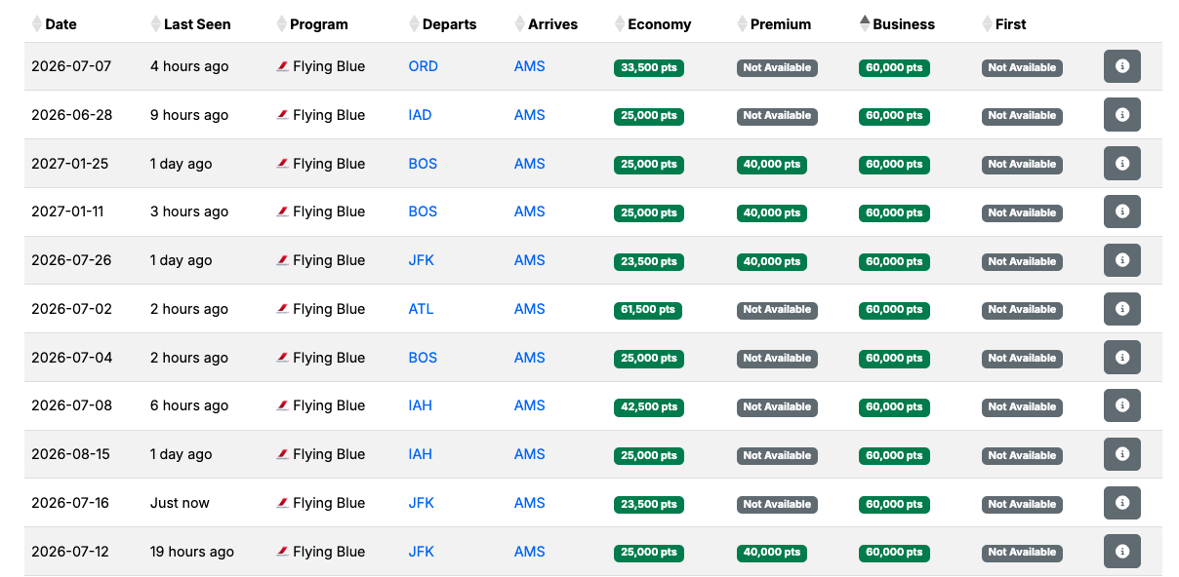Image resolution: width=1179 pixels, height=577 pixels.
Task: Click Flying Blue in the 2026-07-02 row
Action: tap(321, 309)
